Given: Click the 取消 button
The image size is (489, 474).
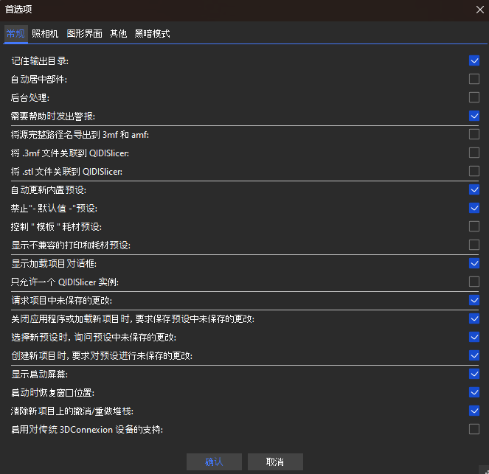Looking at the screenshot, I should click(x=275, y=461).
